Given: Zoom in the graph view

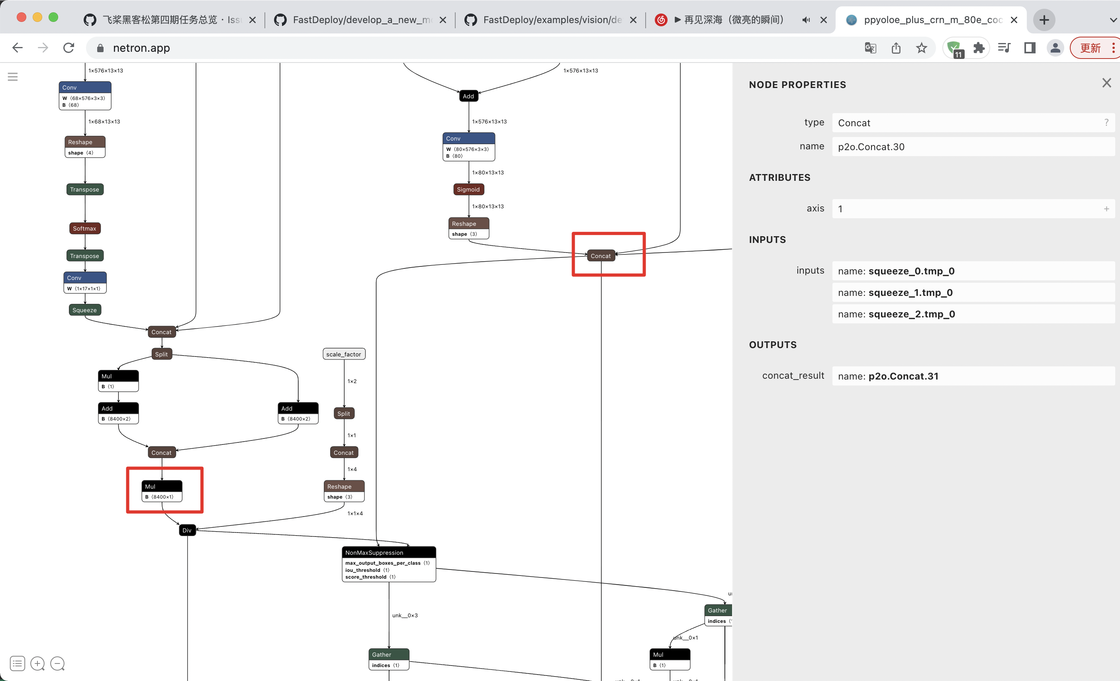Looking at the screenshot, I should tap(37, 663).
